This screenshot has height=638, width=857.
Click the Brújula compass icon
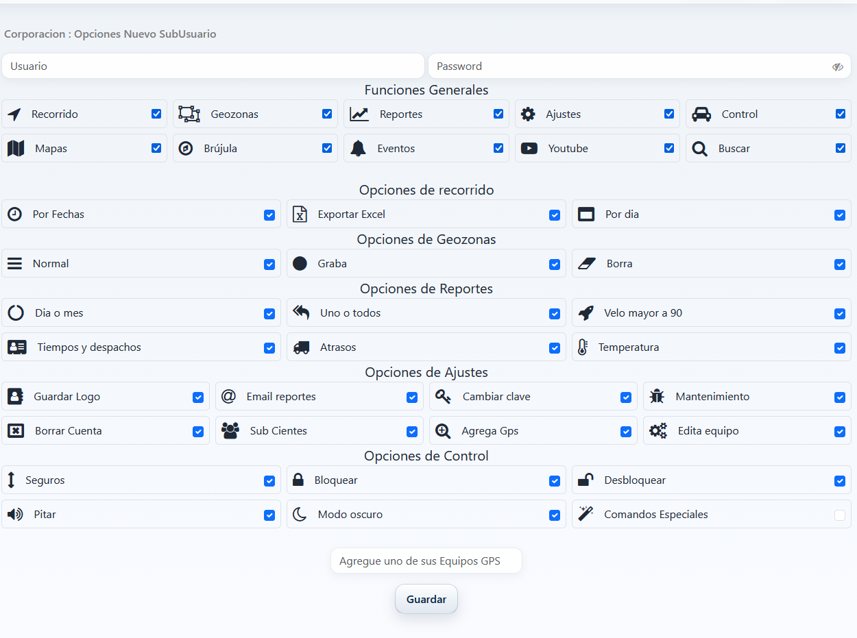(186, 149)
